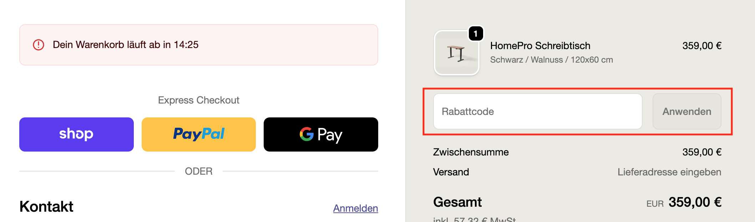Click the quantity badge showing 1
The height and width of the screenshot is (222, 755).
(475, 34)
